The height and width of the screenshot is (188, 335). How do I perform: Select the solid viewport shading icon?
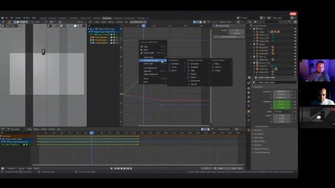[75, 26]
